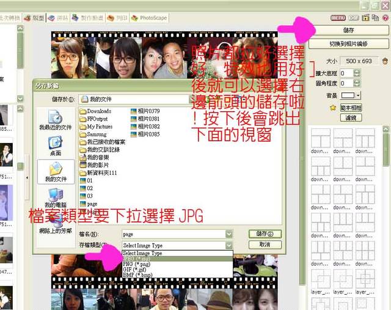Select the 我的影片 folder
This screenshot has width=391, height=310.
point(95,165)
